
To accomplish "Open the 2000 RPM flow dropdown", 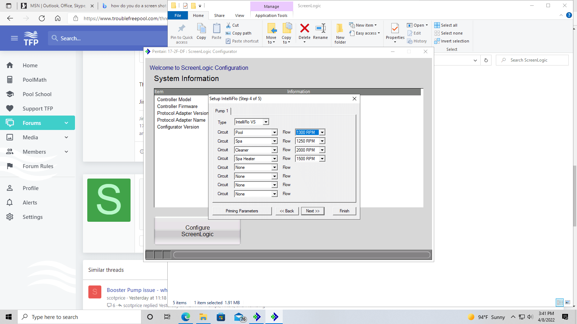I will click(x=322, y=150).
